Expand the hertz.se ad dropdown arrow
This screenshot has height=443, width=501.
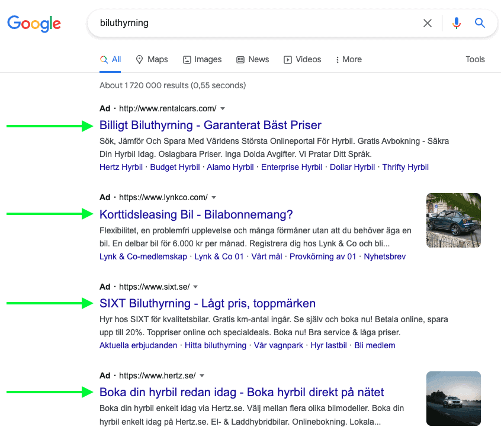(x=201, y=376)
